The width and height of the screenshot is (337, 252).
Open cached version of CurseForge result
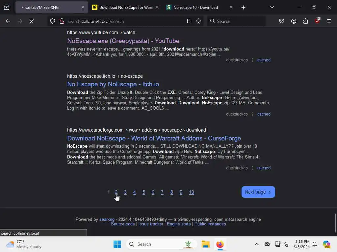[264, 168]
